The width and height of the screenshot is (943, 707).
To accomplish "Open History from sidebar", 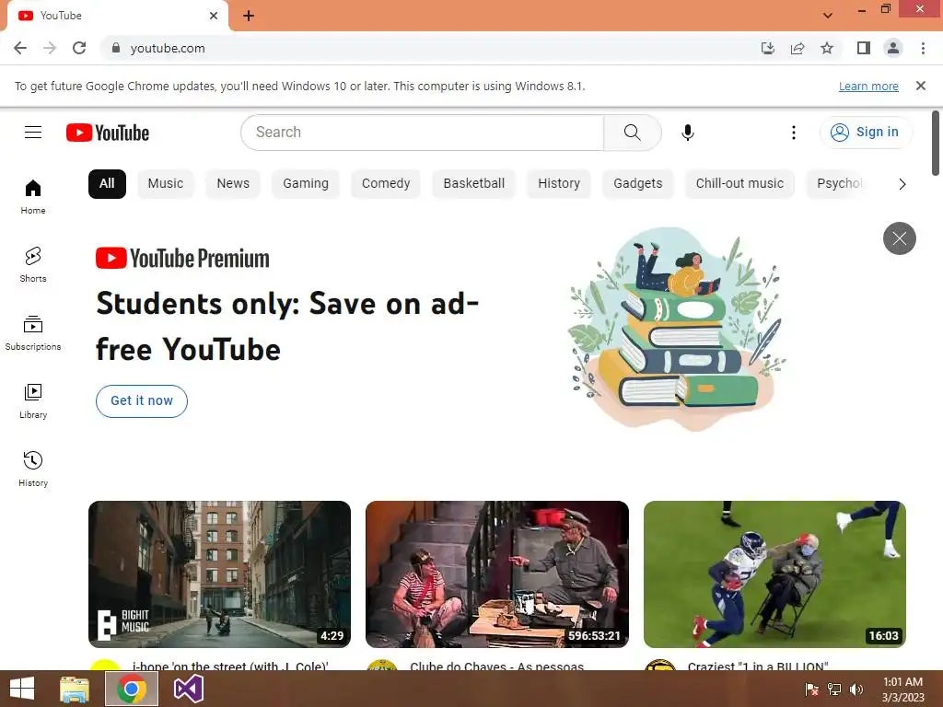I will 33,469.
